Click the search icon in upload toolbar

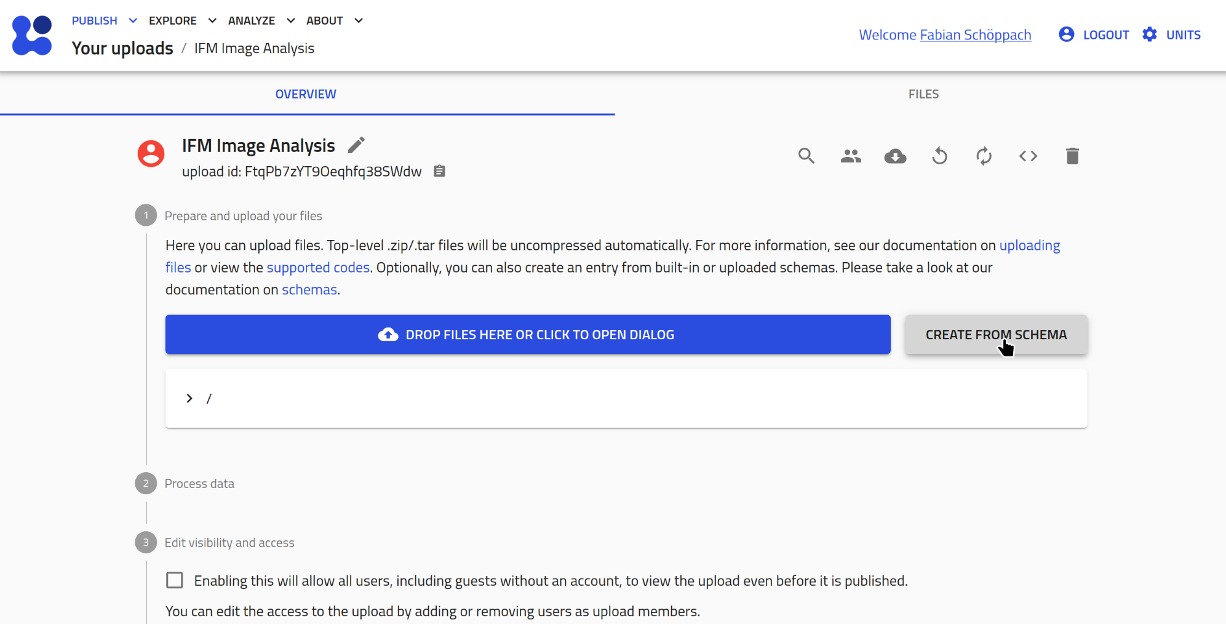[x=806, y=156]
